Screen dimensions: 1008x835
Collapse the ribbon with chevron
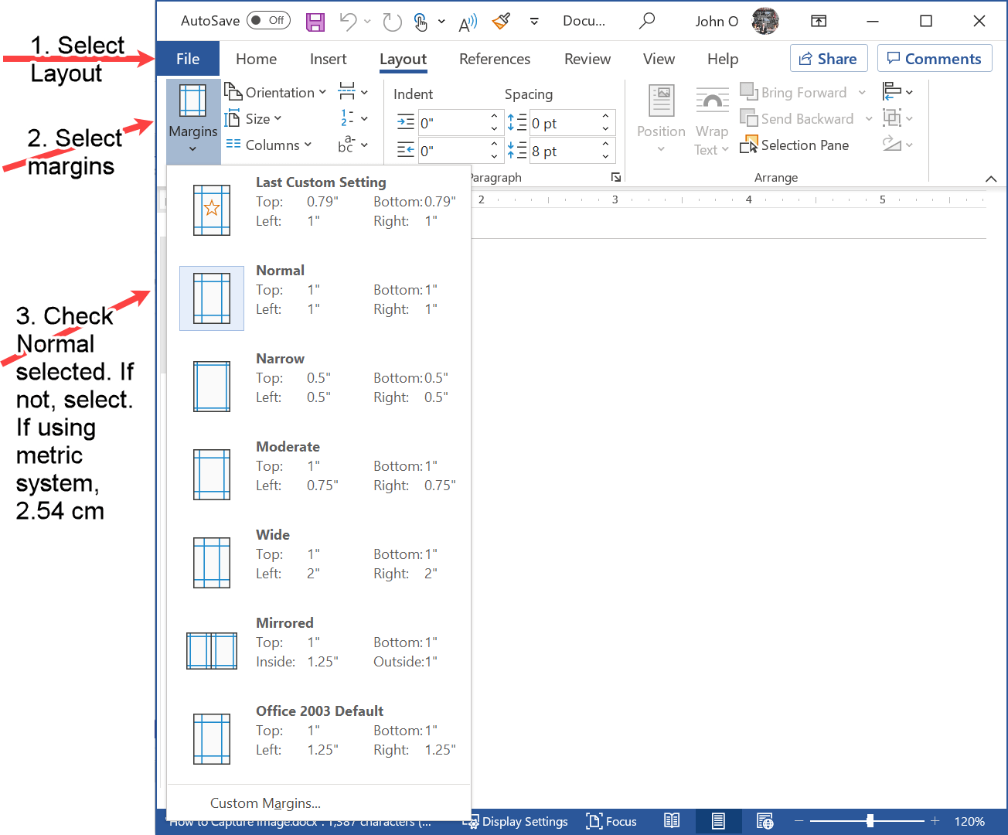point(991,179)
